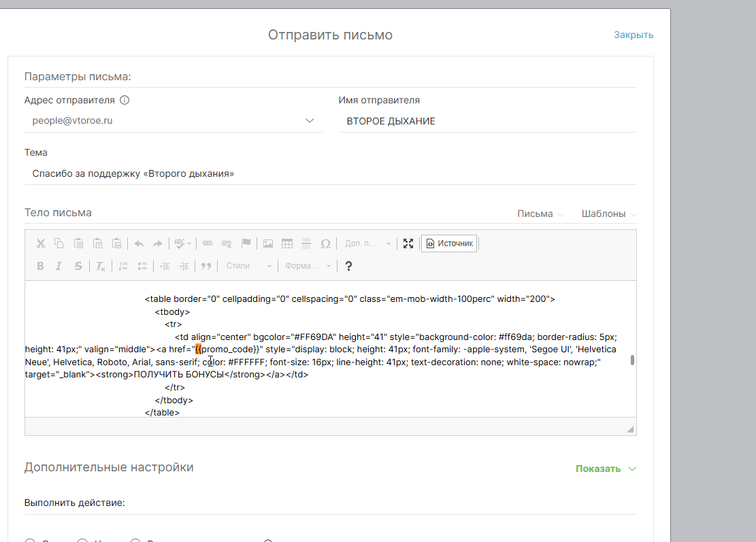This screenshot has height=542, width=756.
Task: Click the Cut scissors icon in editor toolbar
Action: [x=41, y=243]
